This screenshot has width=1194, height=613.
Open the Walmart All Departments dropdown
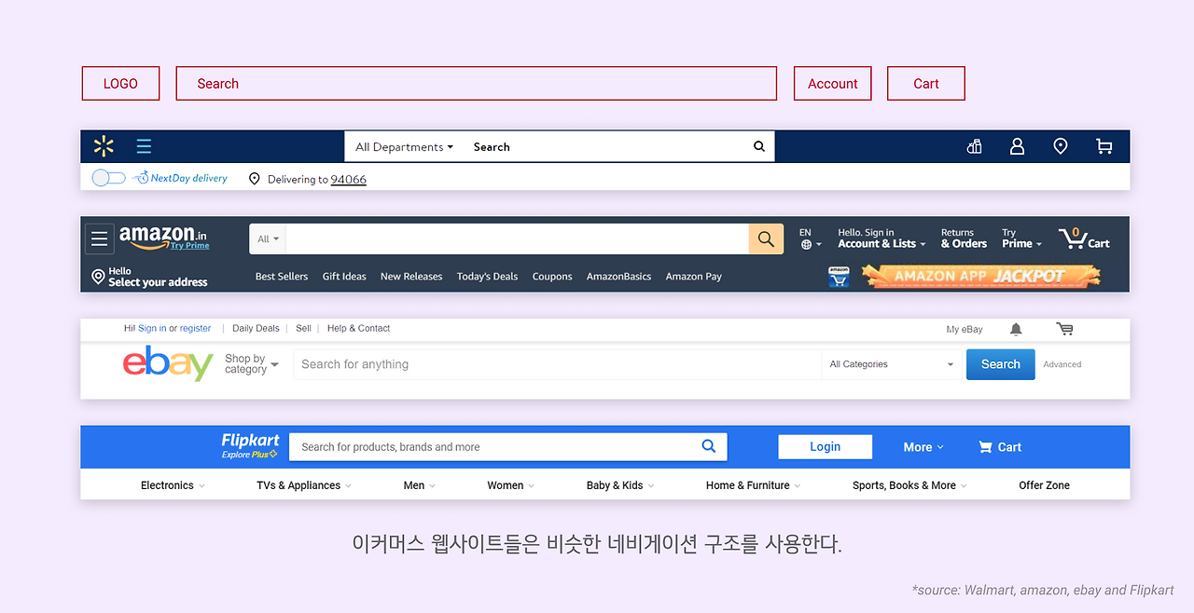(x=404, y=147)
